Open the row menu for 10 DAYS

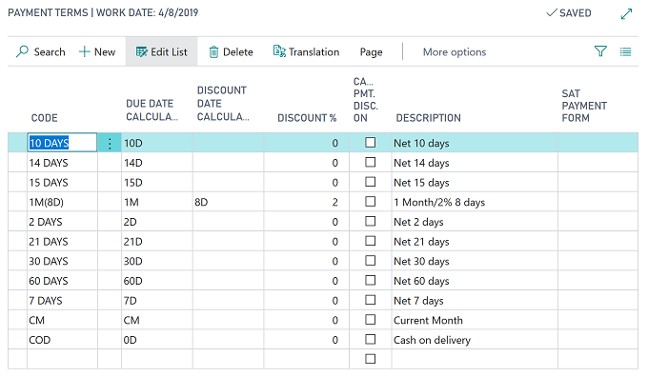pyautogui.click(x=110, y=144)
